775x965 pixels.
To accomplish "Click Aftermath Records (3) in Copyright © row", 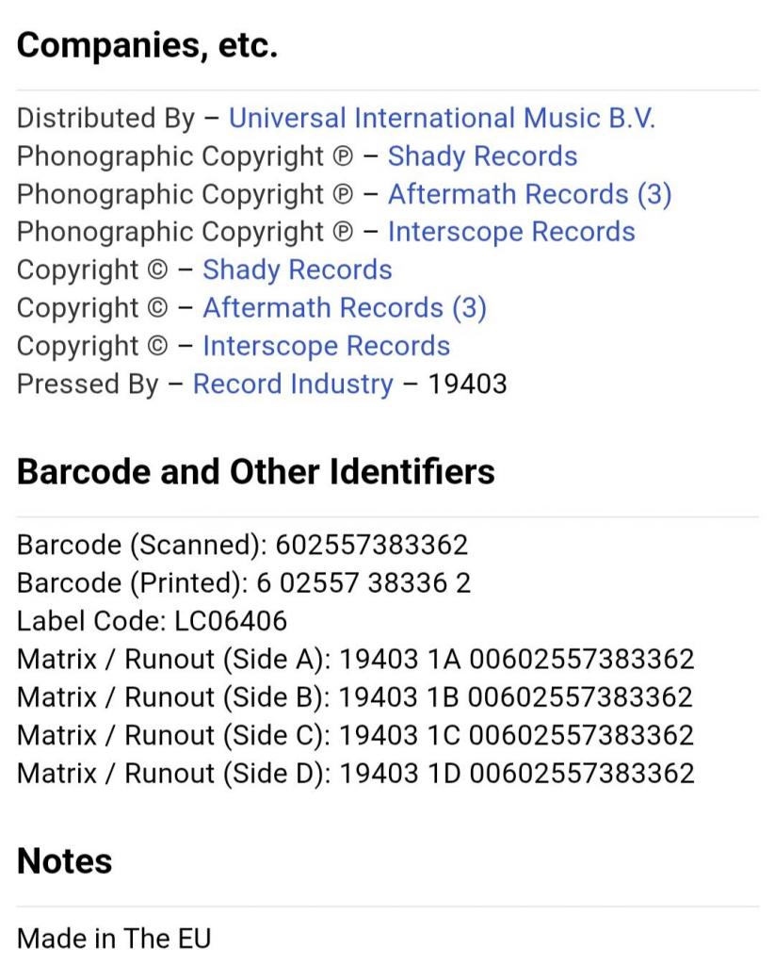I will 345,308.
